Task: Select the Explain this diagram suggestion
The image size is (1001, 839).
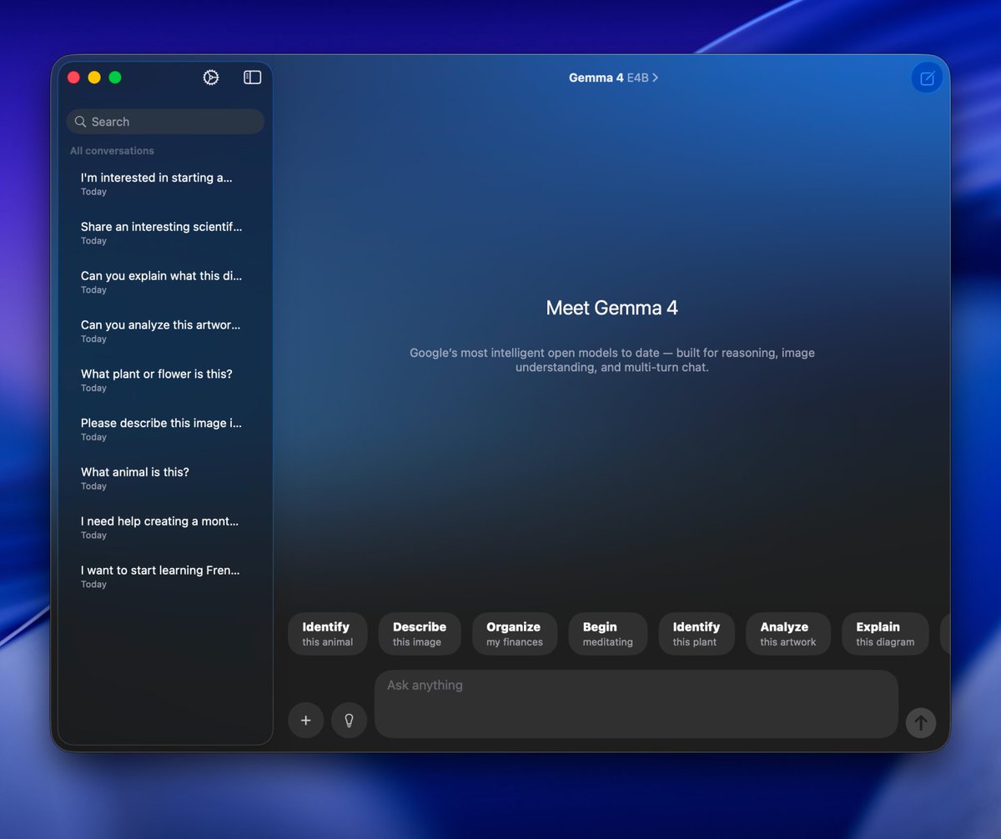Action: (885, 634)
